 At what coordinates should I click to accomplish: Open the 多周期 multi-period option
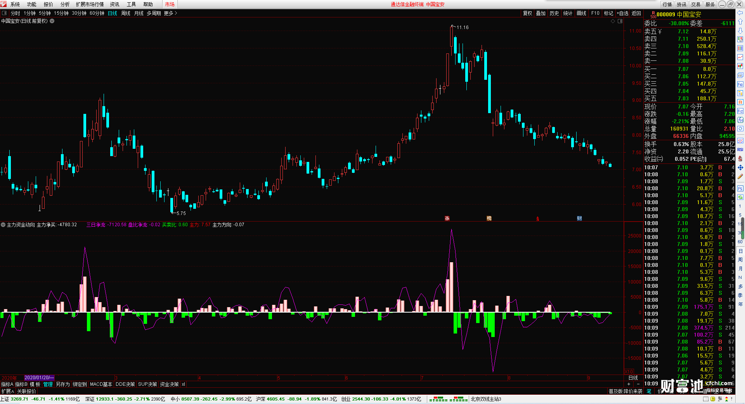pyautogui.click(x=154, y=13)
